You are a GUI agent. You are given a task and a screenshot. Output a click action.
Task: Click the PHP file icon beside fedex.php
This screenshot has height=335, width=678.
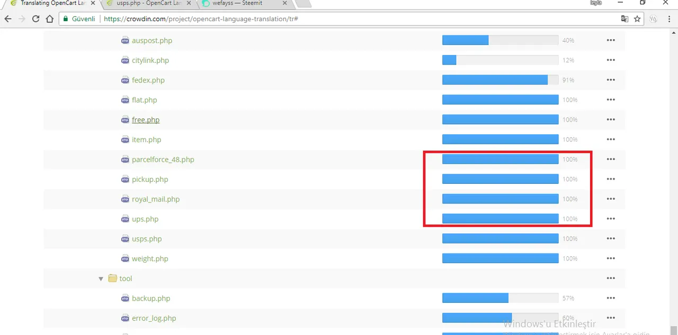coord(125,80)
